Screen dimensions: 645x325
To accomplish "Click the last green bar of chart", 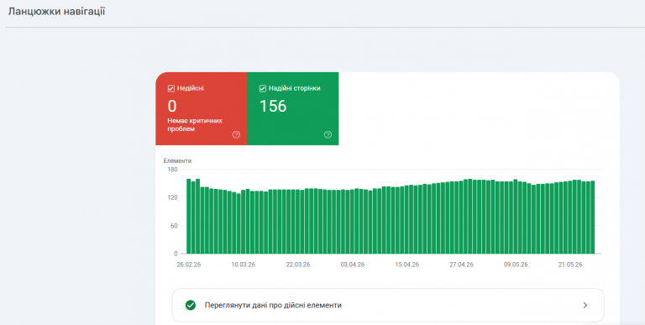I will point(592,218).
